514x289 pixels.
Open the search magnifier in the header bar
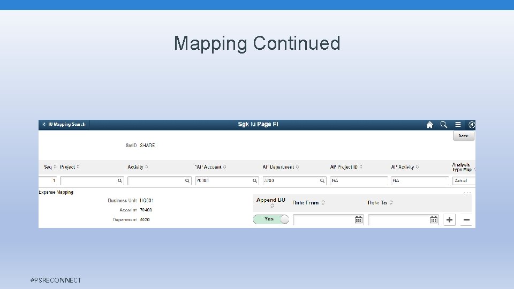click(x=443, y=125)
